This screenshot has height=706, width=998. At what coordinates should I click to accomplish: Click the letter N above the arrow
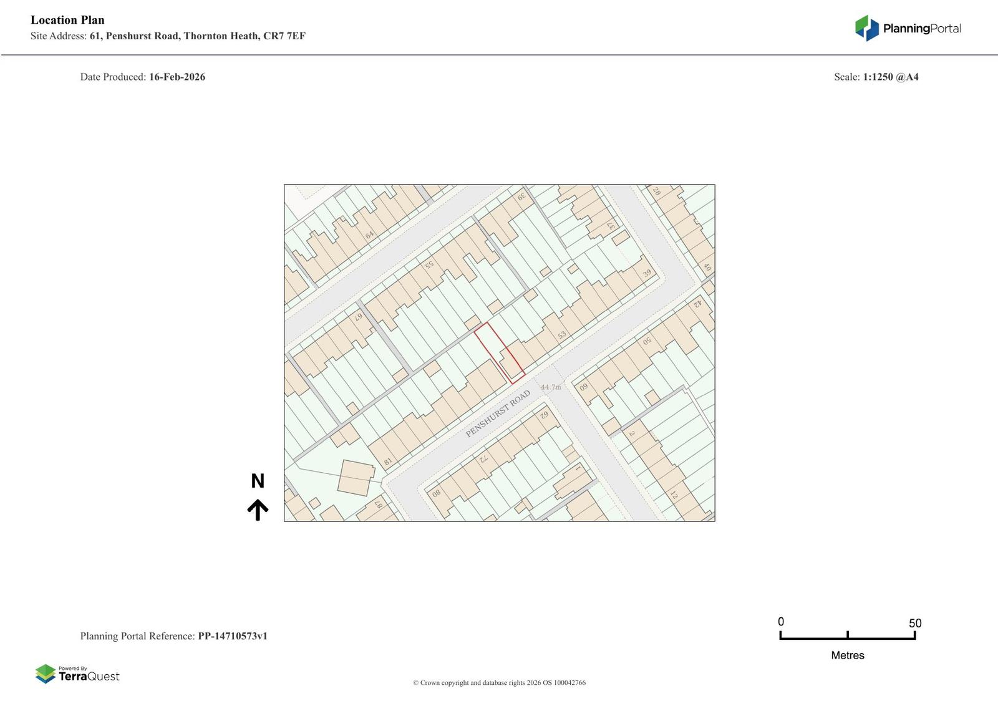(258, 481)
